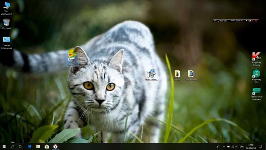The width and height of the screenshot is (266, 150).
Task: Open the recorder toolbar dropdown arrow
Action: click(246, 21)
